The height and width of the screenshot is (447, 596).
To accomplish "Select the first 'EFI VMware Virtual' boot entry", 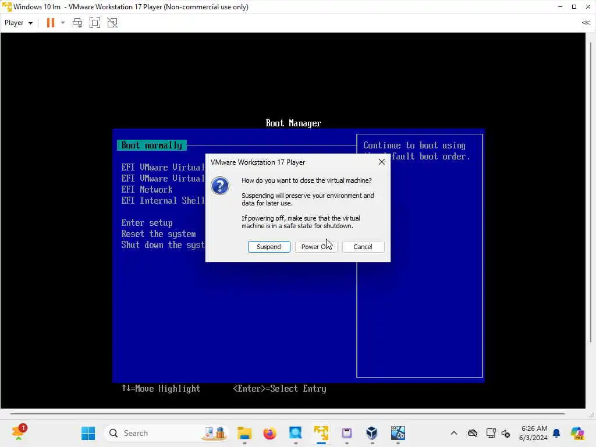I will pos(163,167).
